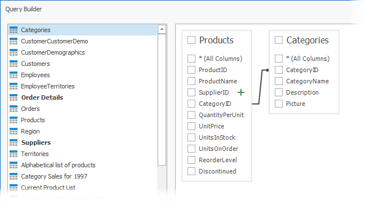
Task: Select Order Details in the table list
Action: 83,97
